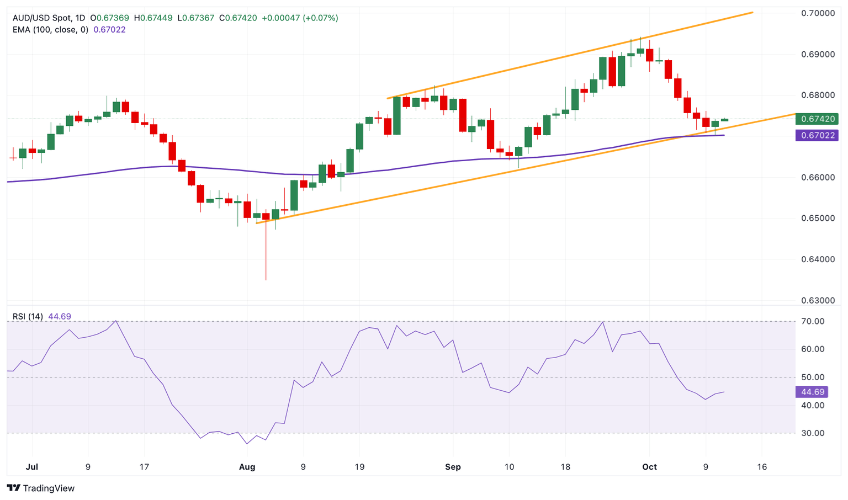
Task: Click the 30.00 RSI axis level
Action: (x=812, y=433)
